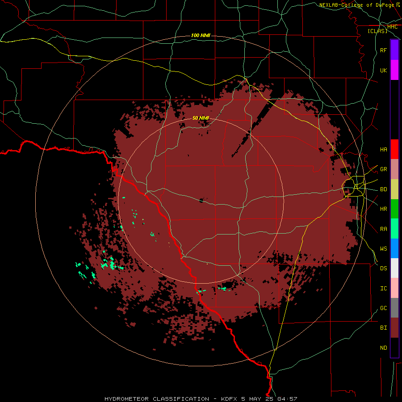The width and height of the screenshot is (402, 402).
Task: Click the '5 MAY 25' date text
Action: click(x=257, y=399)
